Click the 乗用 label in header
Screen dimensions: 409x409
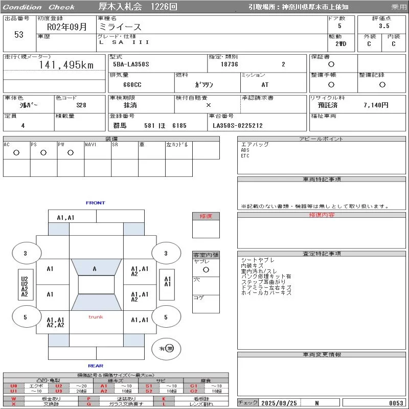[x=399, y=7]
